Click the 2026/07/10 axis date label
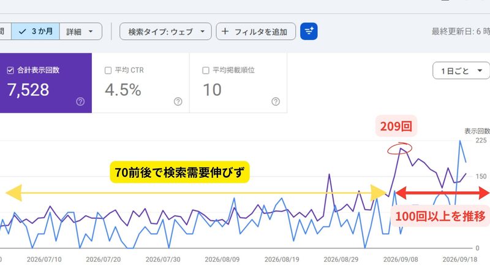This screenshot has width=490, height=276. click(x=44, y=259)
